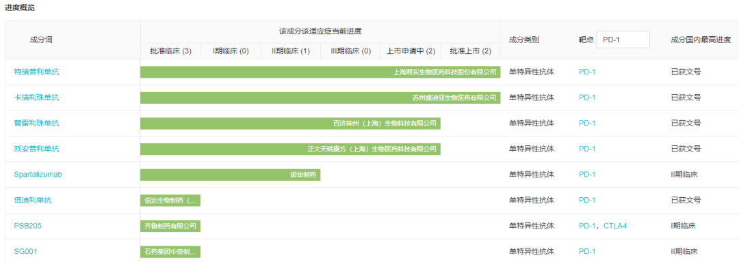The height and width of the screenshot is (262, 739).
Task: Open the 替雷利珠单抗 ingredient link
Action: pyautogui.click(x=37, y=123)
